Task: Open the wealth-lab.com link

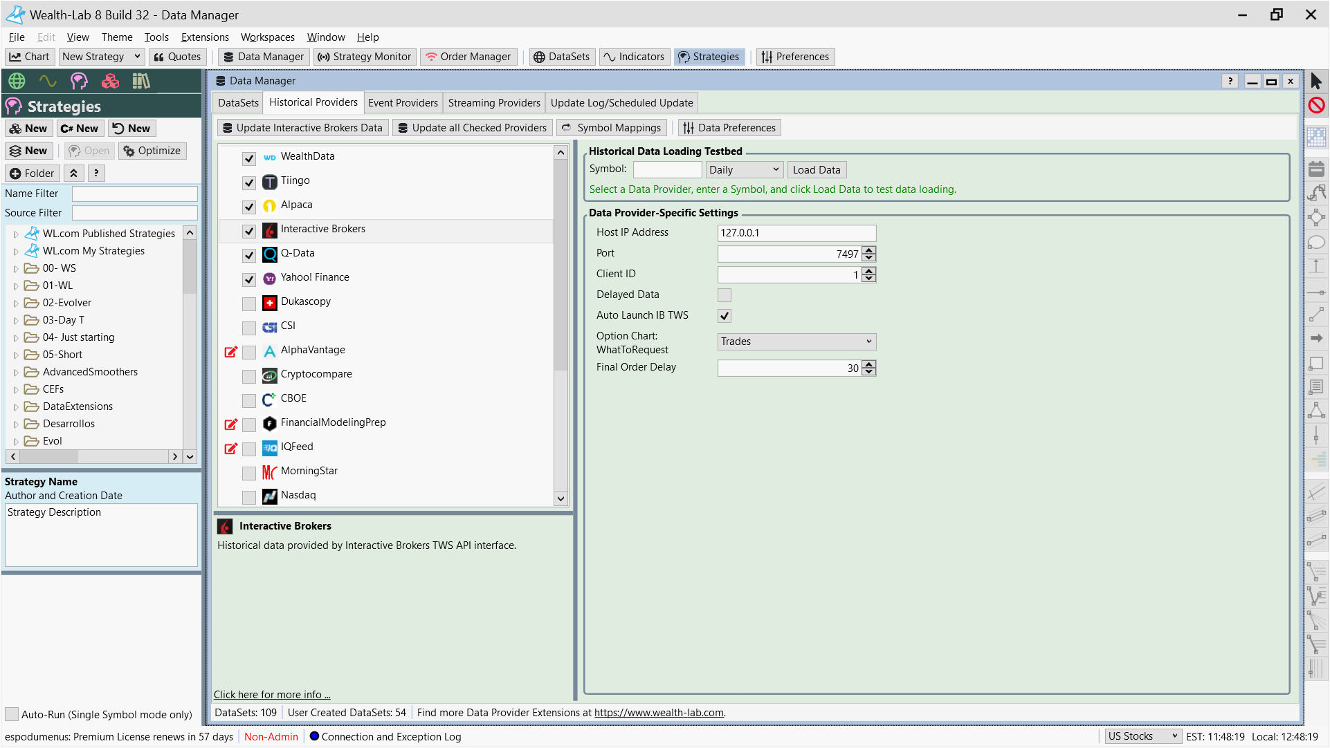Action: coord(659,713)
